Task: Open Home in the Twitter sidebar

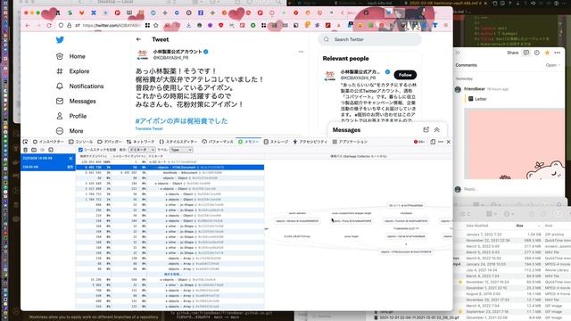Action: (71, 56)
